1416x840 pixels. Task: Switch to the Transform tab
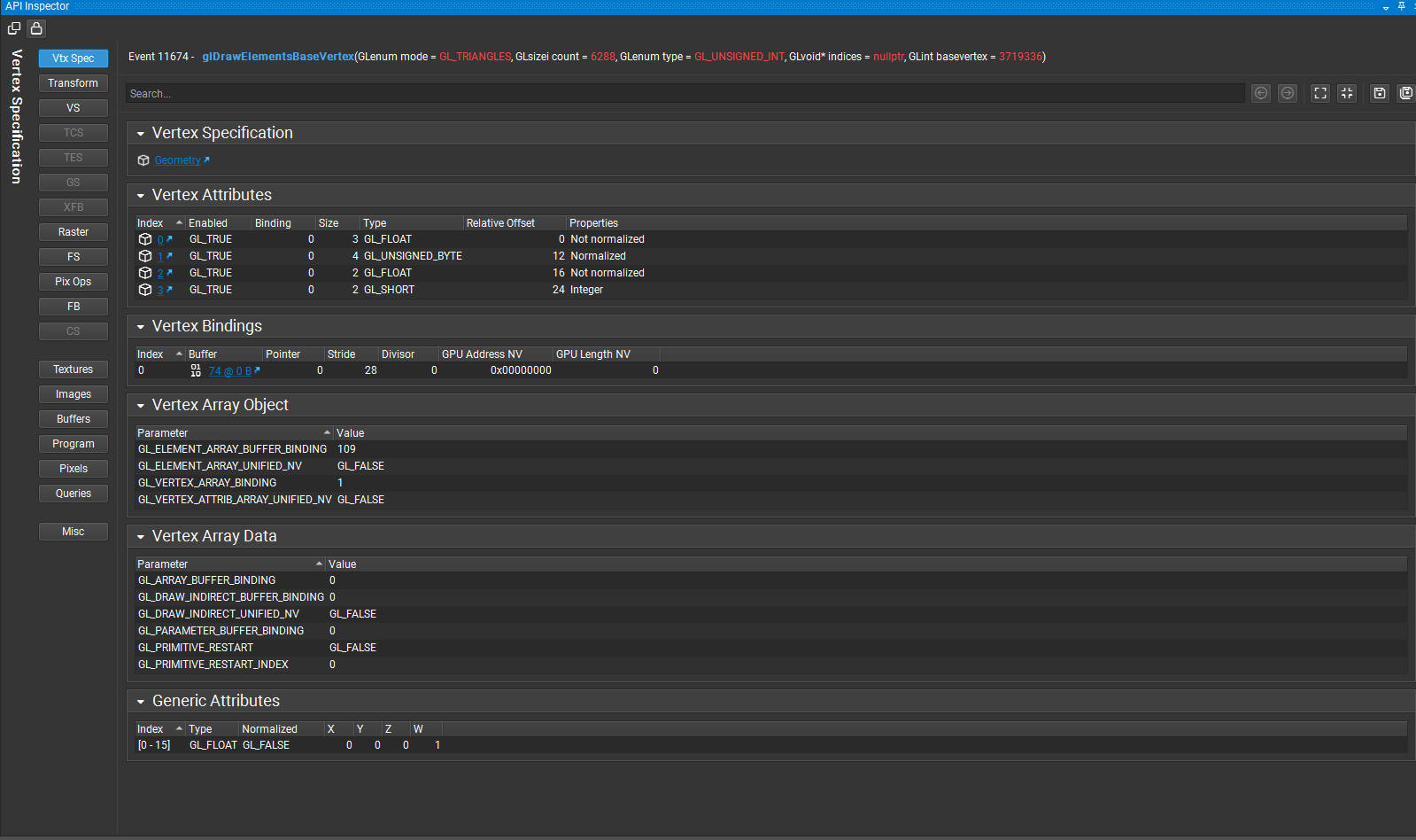74,83
